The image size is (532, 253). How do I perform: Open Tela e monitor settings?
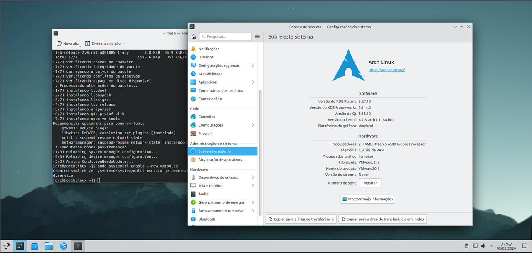point(223,186)
